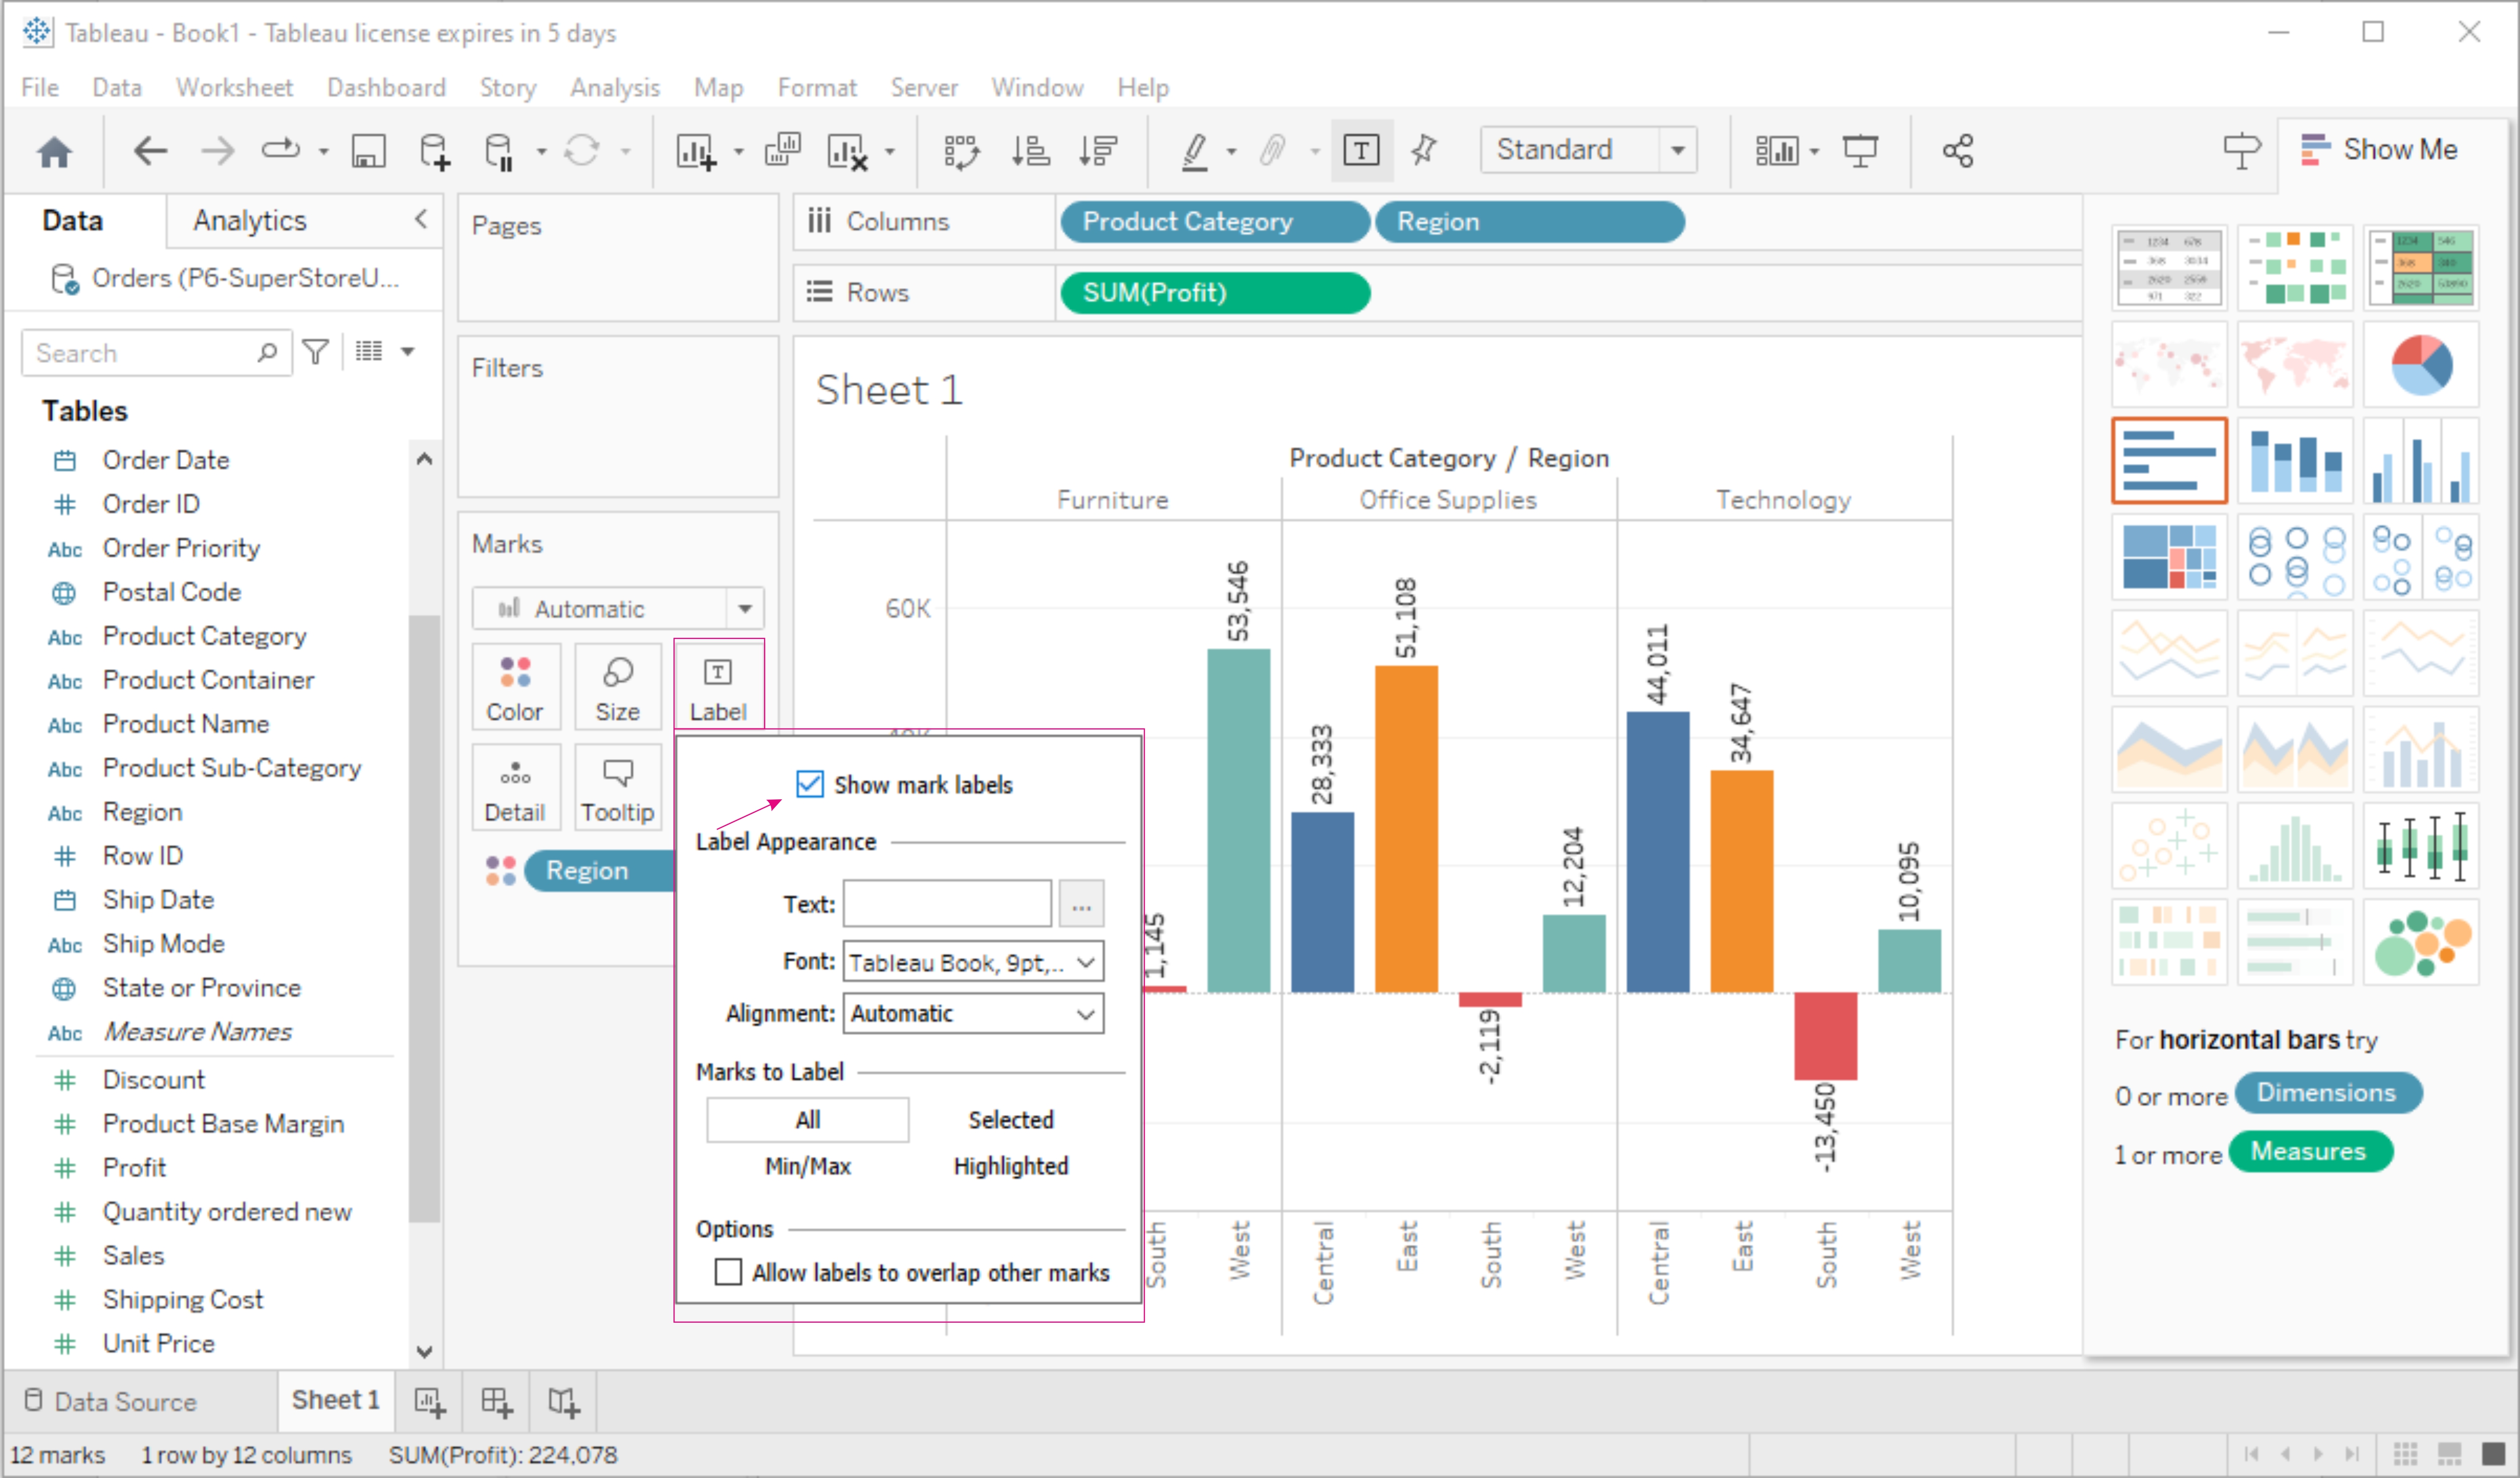The height and width of the screenshot is (1478, 2520).
Task: Select the Furniture West teal bar
Action: 1238,819
